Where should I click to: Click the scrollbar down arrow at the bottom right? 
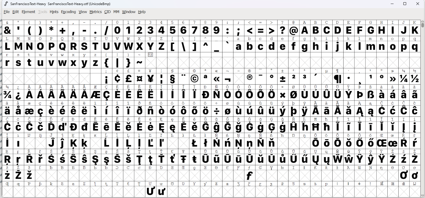point(423,195)
